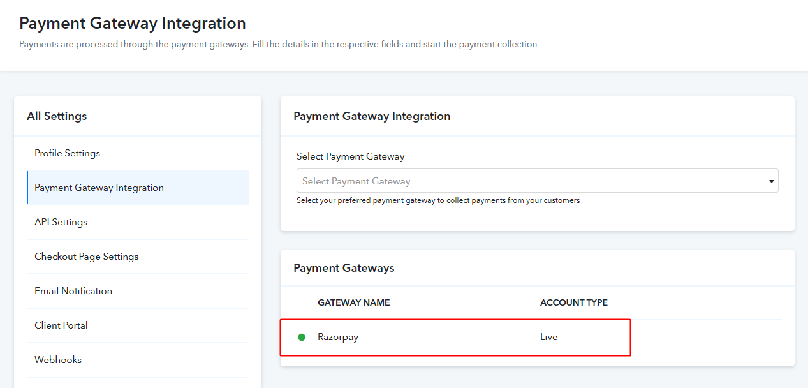Click the Payment Gateways section title
Viewport: 808px width, 388px height.
pos(345,268)
